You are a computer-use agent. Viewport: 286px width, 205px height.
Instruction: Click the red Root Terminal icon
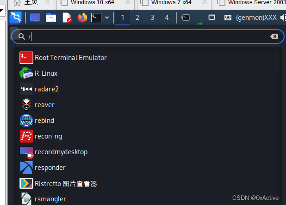click(x=26, y=58)
